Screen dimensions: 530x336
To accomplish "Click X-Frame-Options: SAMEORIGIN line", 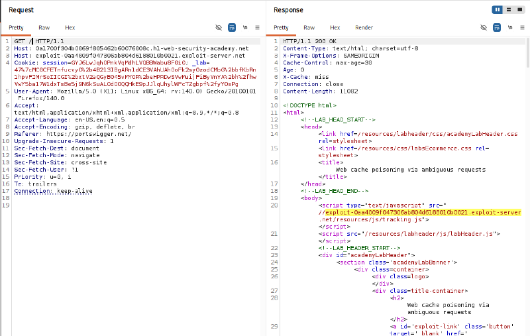I will point(331,56).
